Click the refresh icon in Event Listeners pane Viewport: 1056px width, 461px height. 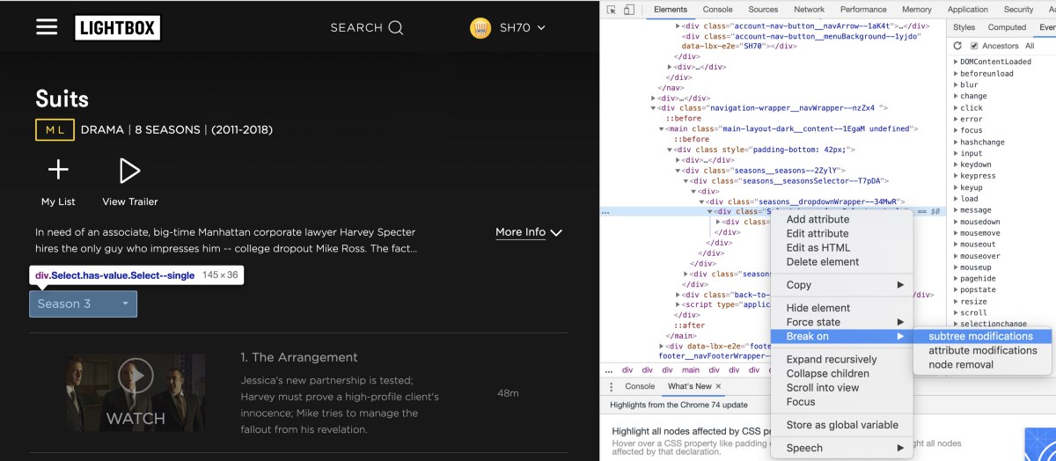958,46
